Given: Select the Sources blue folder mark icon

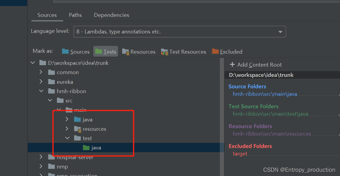Looking at the screenshot, I should coord(65,51).
